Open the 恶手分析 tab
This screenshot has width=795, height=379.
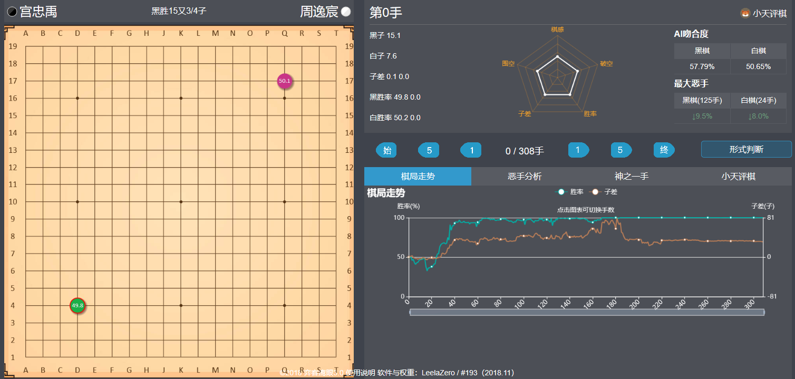click(524, 176)
